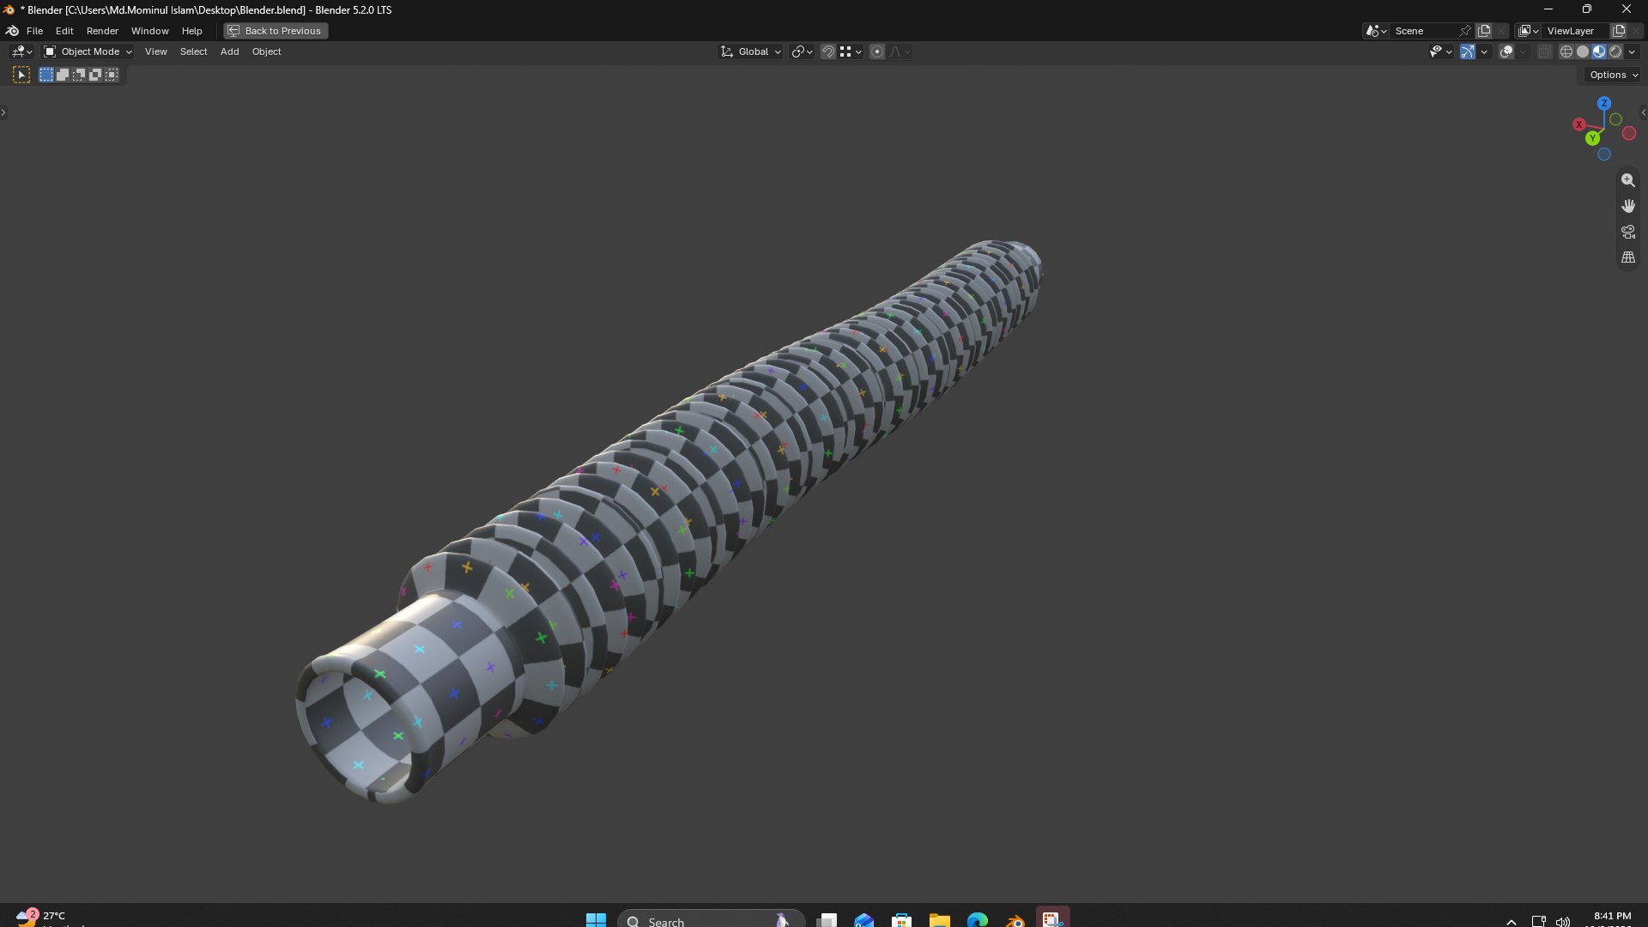
Task: Click the hand pan view icon
Action: [x=1627, y=206]
